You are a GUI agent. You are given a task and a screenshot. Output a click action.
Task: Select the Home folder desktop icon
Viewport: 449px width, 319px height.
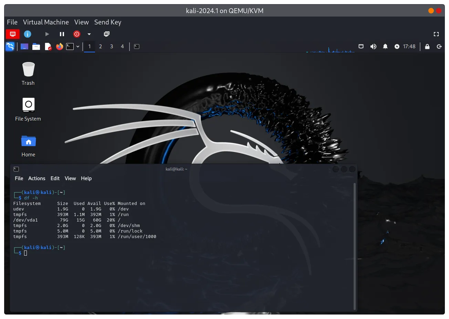[x=28, y=146]
